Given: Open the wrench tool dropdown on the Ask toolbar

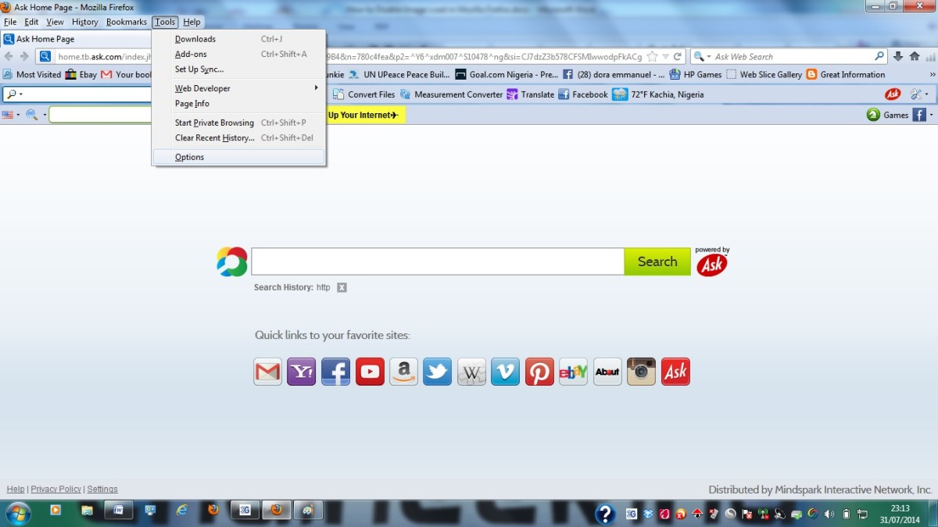Looking at the screenshot, I should click(x=916, y=93).
